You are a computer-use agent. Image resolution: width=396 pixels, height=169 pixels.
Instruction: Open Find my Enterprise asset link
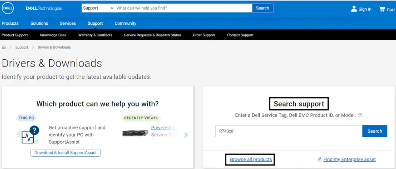[x=349, y=160]
